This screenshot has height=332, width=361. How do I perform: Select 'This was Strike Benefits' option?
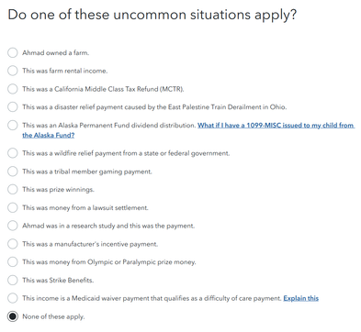coord(13,280)
